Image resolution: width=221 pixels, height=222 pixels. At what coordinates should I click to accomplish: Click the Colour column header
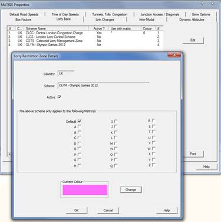point(148,28)
